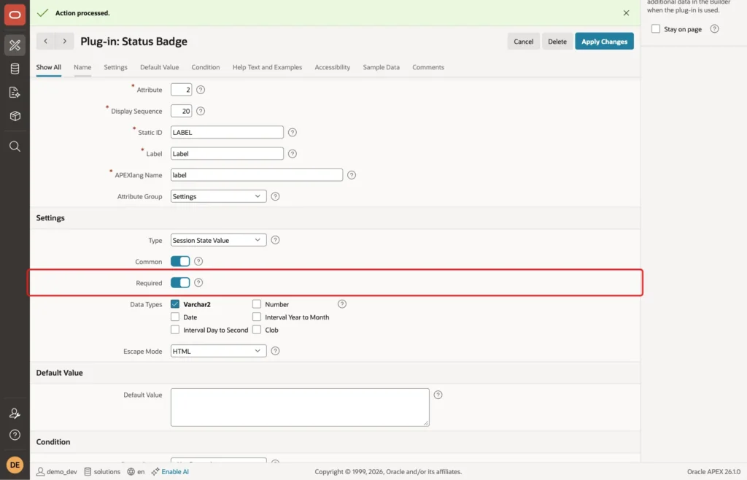Show help for Display Sequence field
The width and height of the screenshot is (747, 480).
pyautogui.click(x=201, y=111)
